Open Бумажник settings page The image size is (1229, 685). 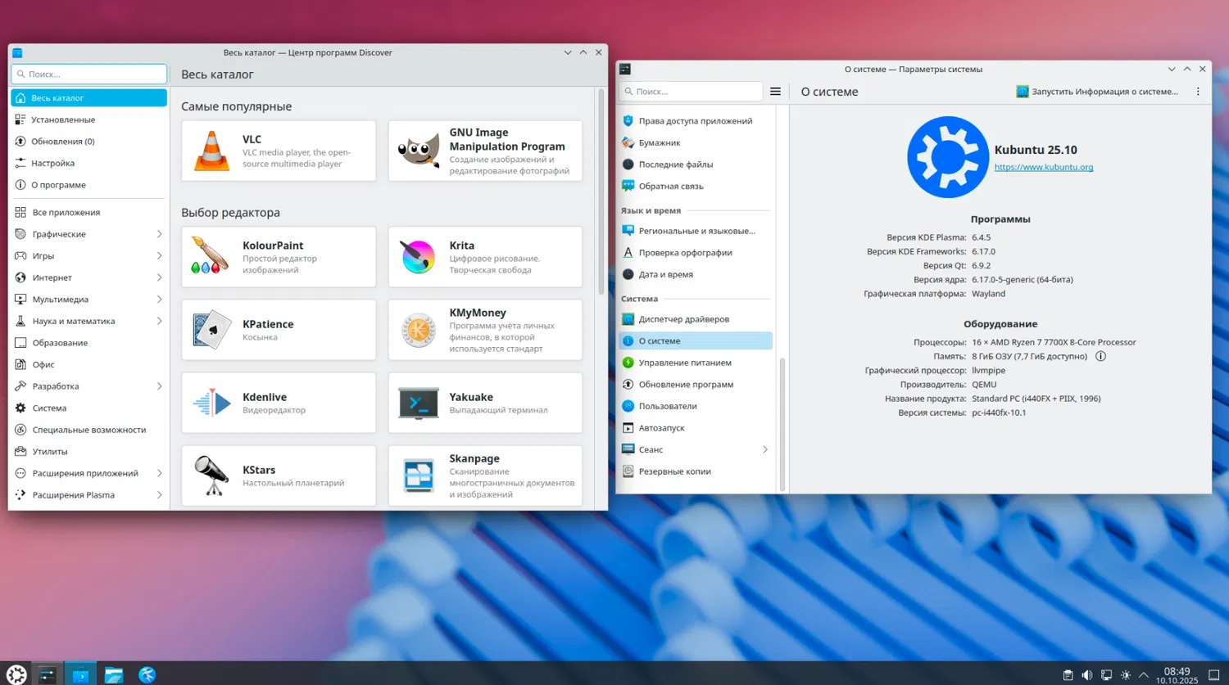click(x=696, y=142)
